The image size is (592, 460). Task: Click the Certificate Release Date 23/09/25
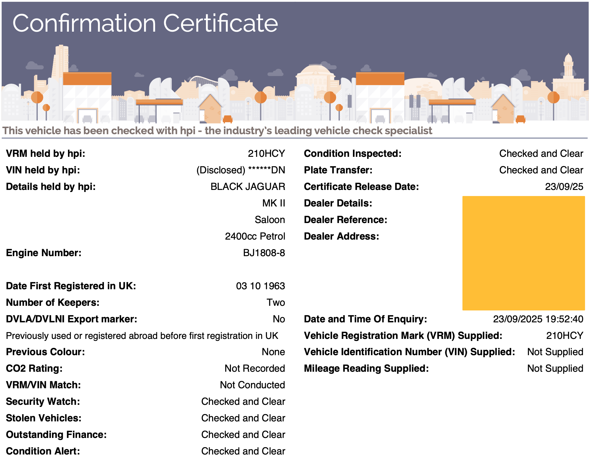pyautogui.click(x=564, y=187)
